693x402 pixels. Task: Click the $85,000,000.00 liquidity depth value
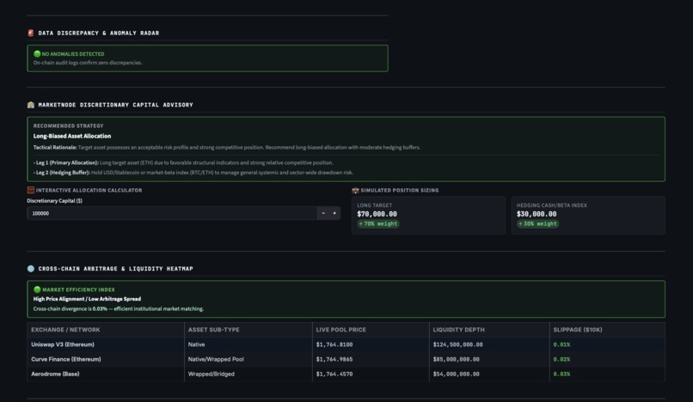coord(456,359)
